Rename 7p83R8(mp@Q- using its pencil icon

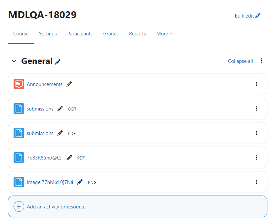(69, 157)
